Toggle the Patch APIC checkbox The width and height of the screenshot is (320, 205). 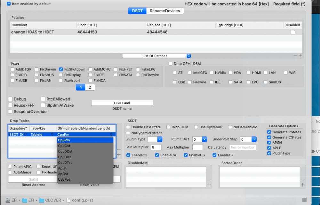point(10,167)
